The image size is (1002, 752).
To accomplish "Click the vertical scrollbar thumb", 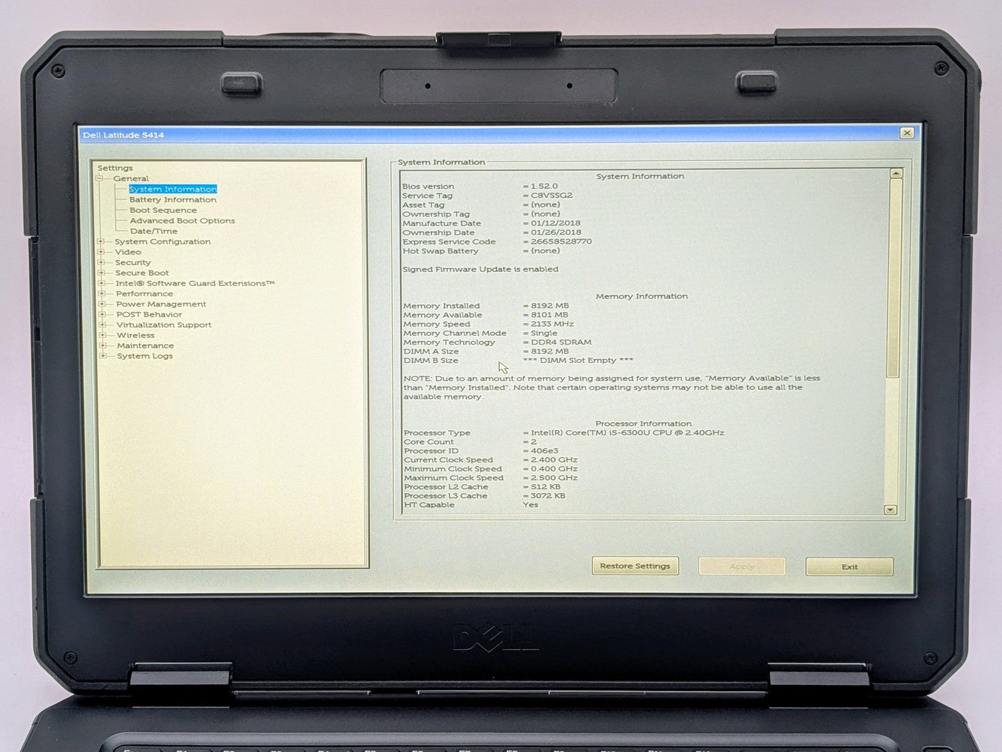I will 895,278.
